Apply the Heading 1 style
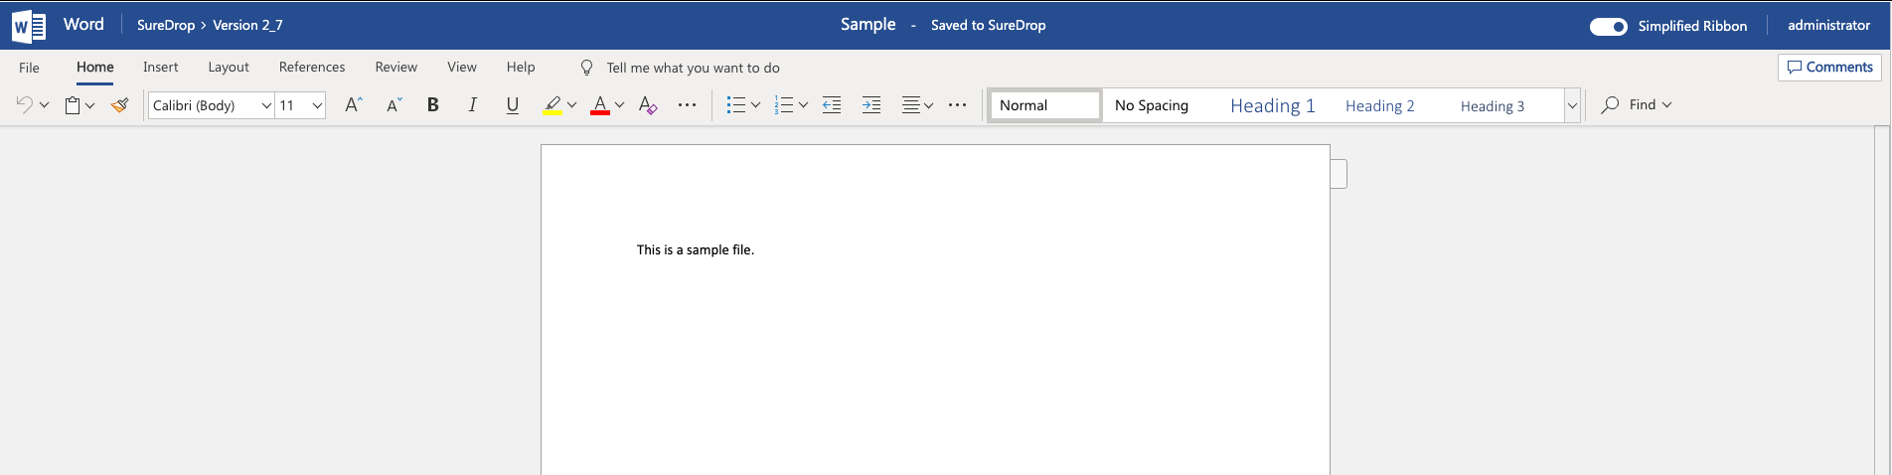This screenshot has width=1892, height=475. point(1275,105)
